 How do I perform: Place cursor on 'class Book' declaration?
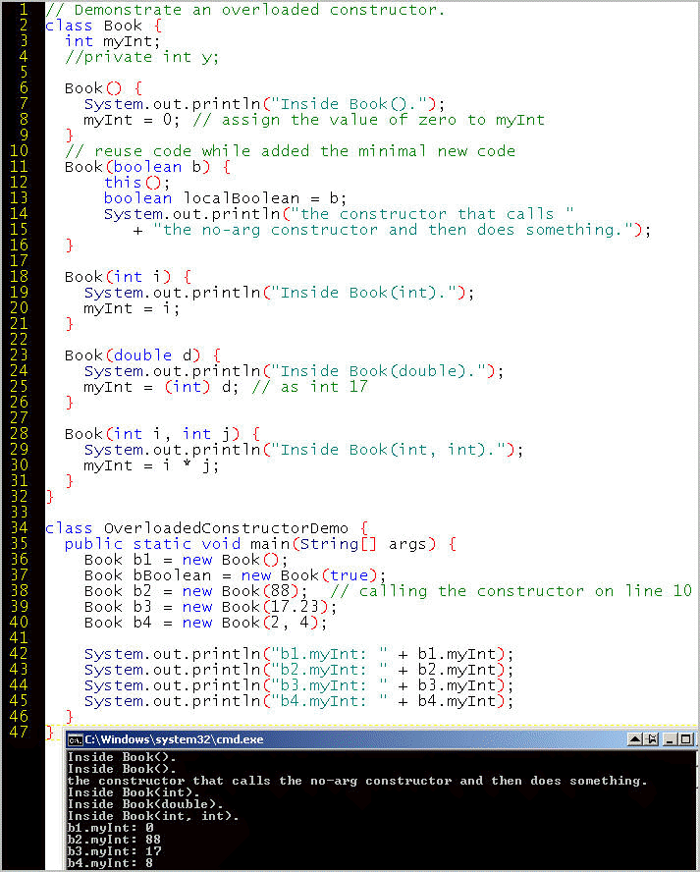click(93, 26)
